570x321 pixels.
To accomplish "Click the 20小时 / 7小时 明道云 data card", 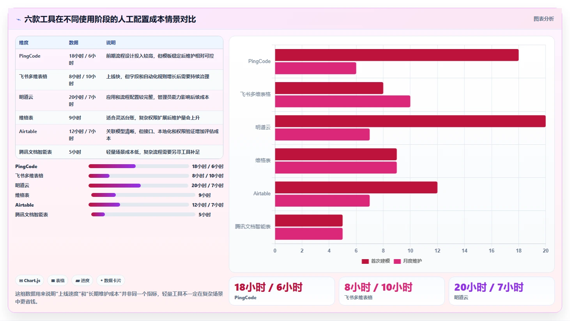I will (x=502, y=291).
